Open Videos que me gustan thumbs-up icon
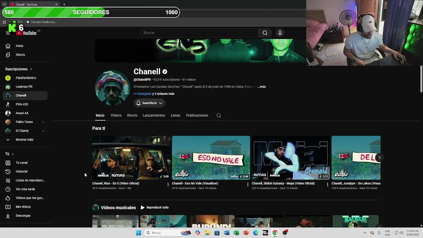423x238 pixels. point(8,198)
